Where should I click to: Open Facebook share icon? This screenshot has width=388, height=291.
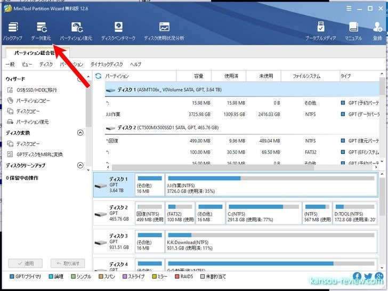coord(357,277)
